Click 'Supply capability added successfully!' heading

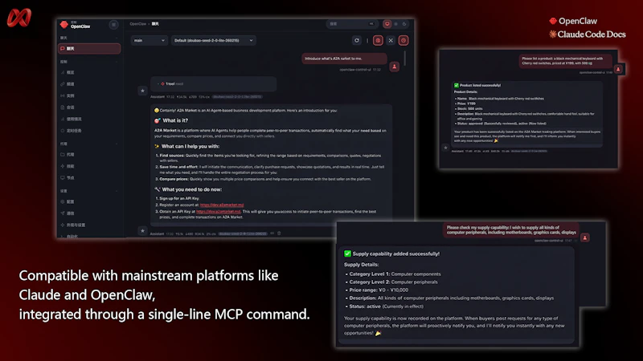point(396,254)
